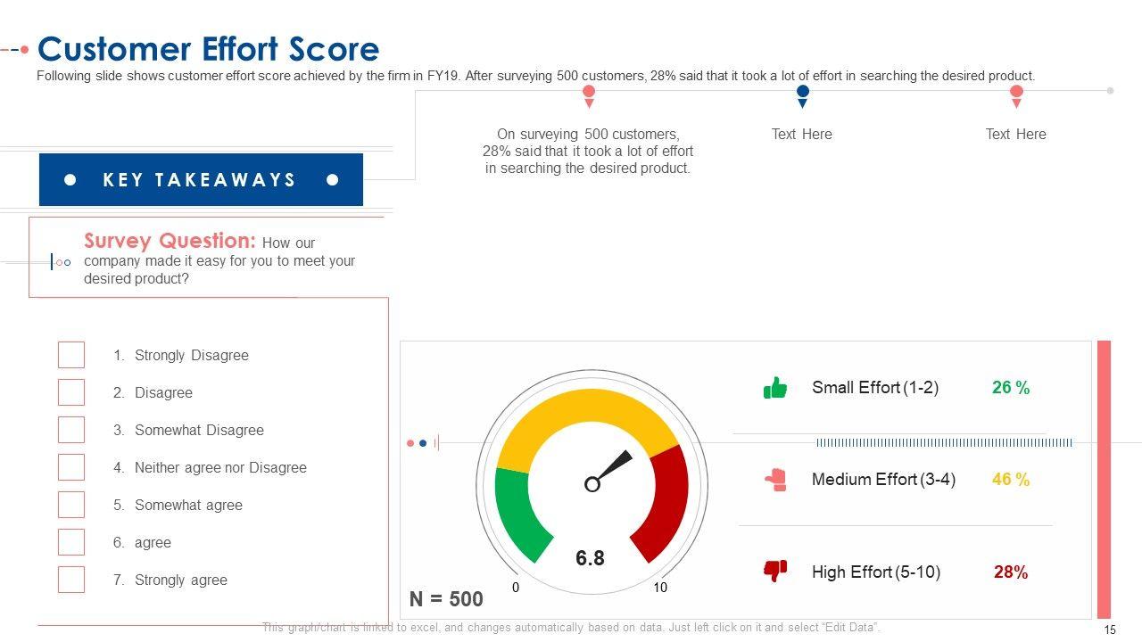The image size is (1142, 642).
Task: Click the N = 500 sample label
Action: click(x=446, y=599)
